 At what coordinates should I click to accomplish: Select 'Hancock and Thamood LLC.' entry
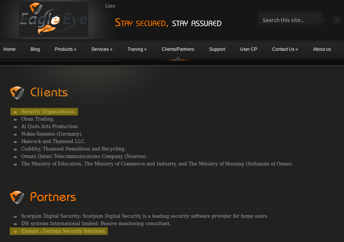pyautogui.click(x=53, y=142)
